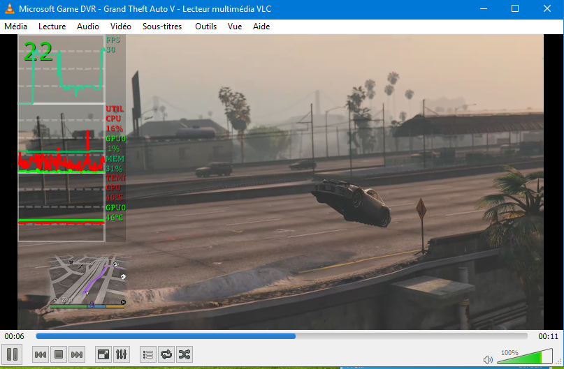The image size is (564, 369).
Task: Mute audio via speaker icon
Action: pos(488,359)
